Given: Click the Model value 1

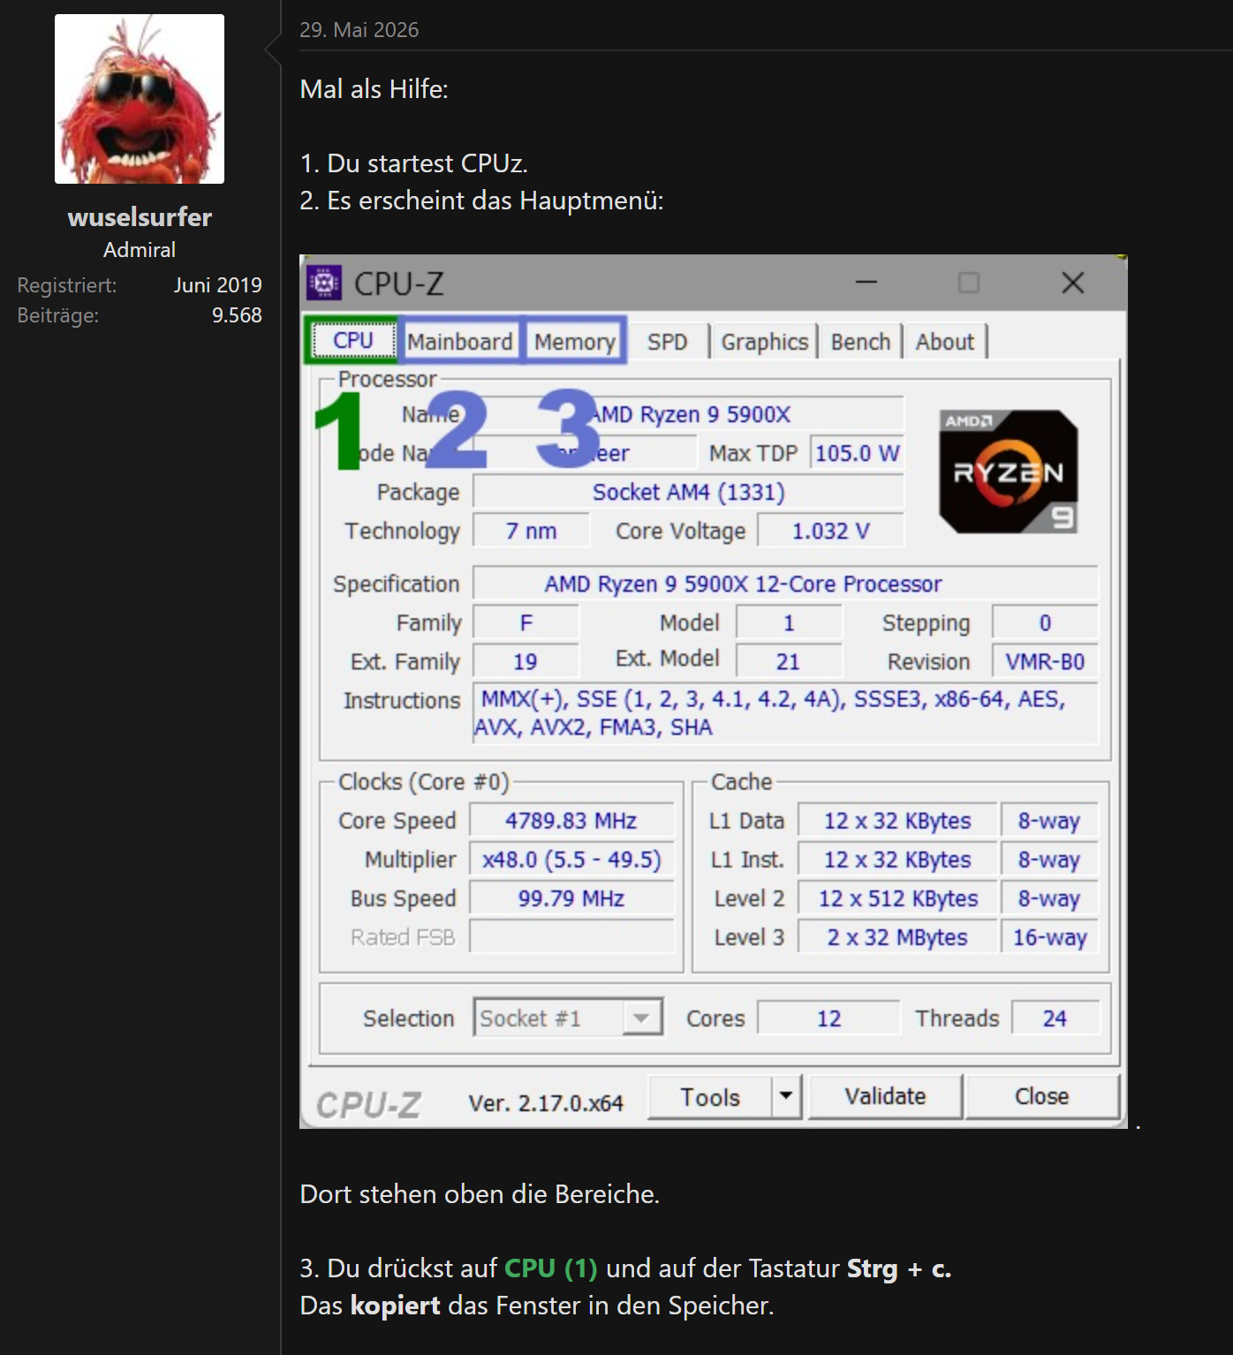Looking at the screenshot, I should point(789,623).
